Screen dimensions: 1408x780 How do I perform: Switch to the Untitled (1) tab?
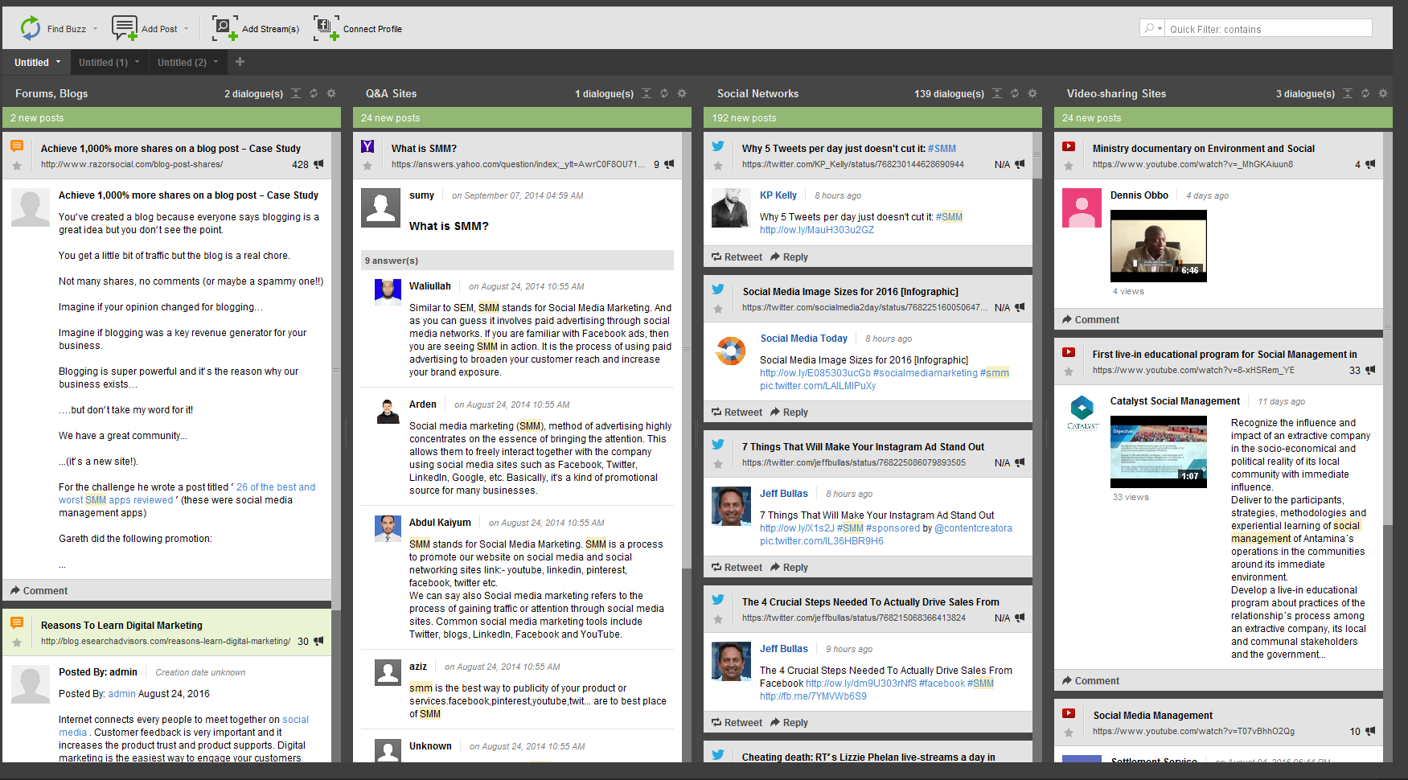(x=103, y=63)
